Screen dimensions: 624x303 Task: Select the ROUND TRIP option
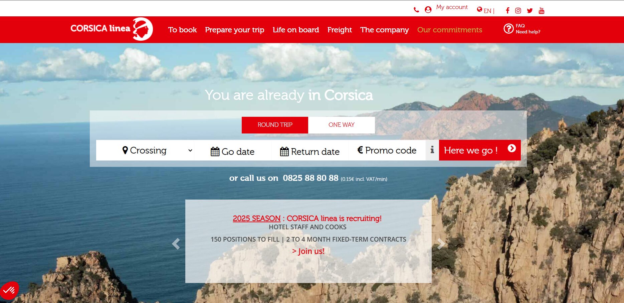275,125
